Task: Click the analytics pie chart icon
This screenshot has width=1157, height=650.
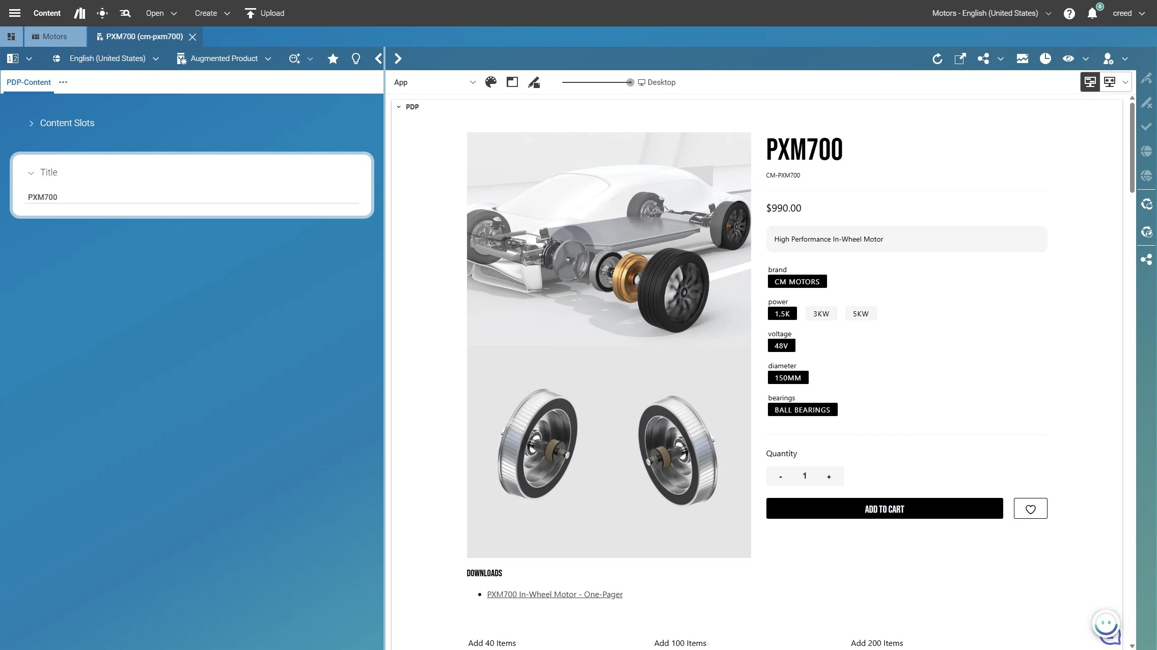Action: pyautogui.click(x=1045, y=58)
